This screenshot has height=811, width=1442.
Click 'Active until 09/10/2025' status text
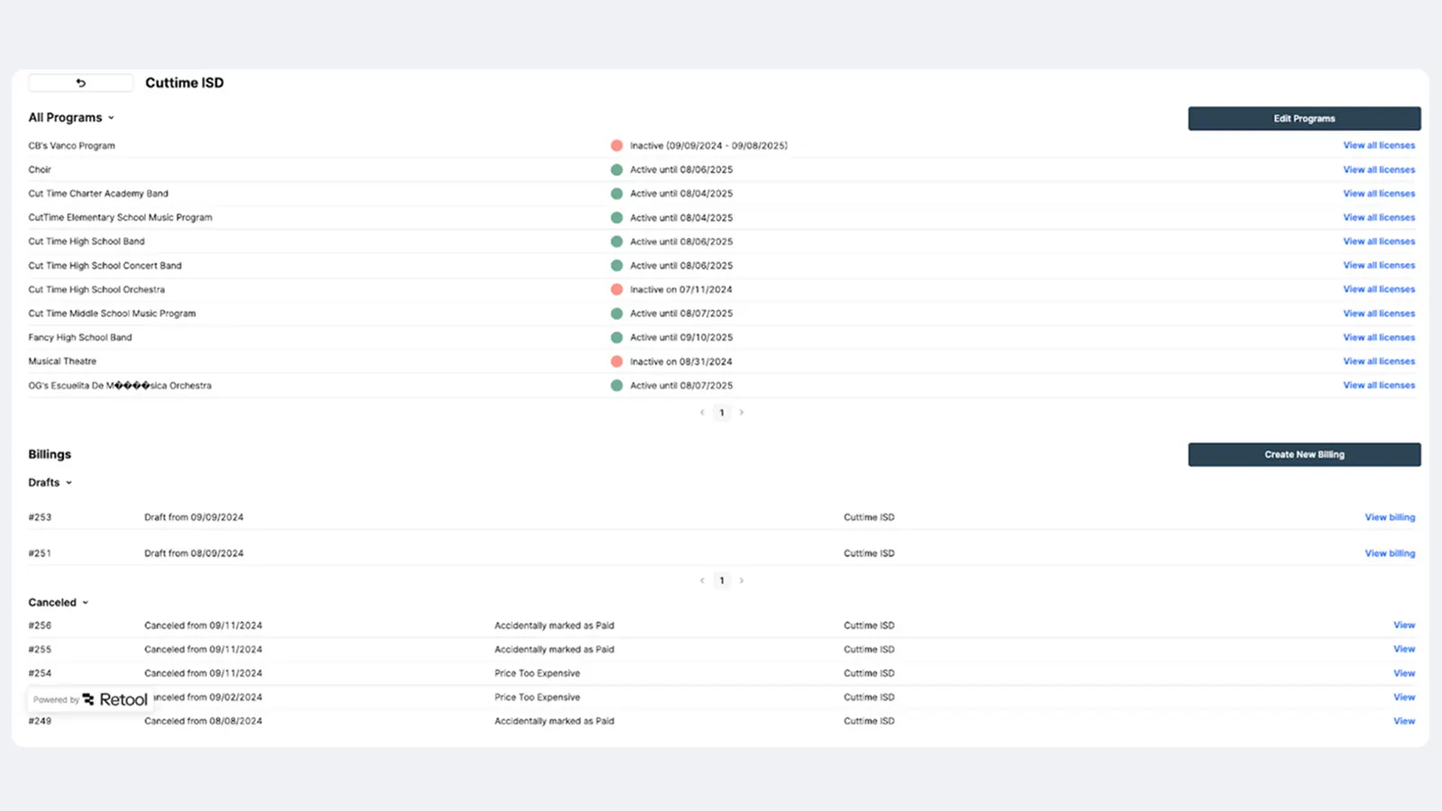click(681, 337)
